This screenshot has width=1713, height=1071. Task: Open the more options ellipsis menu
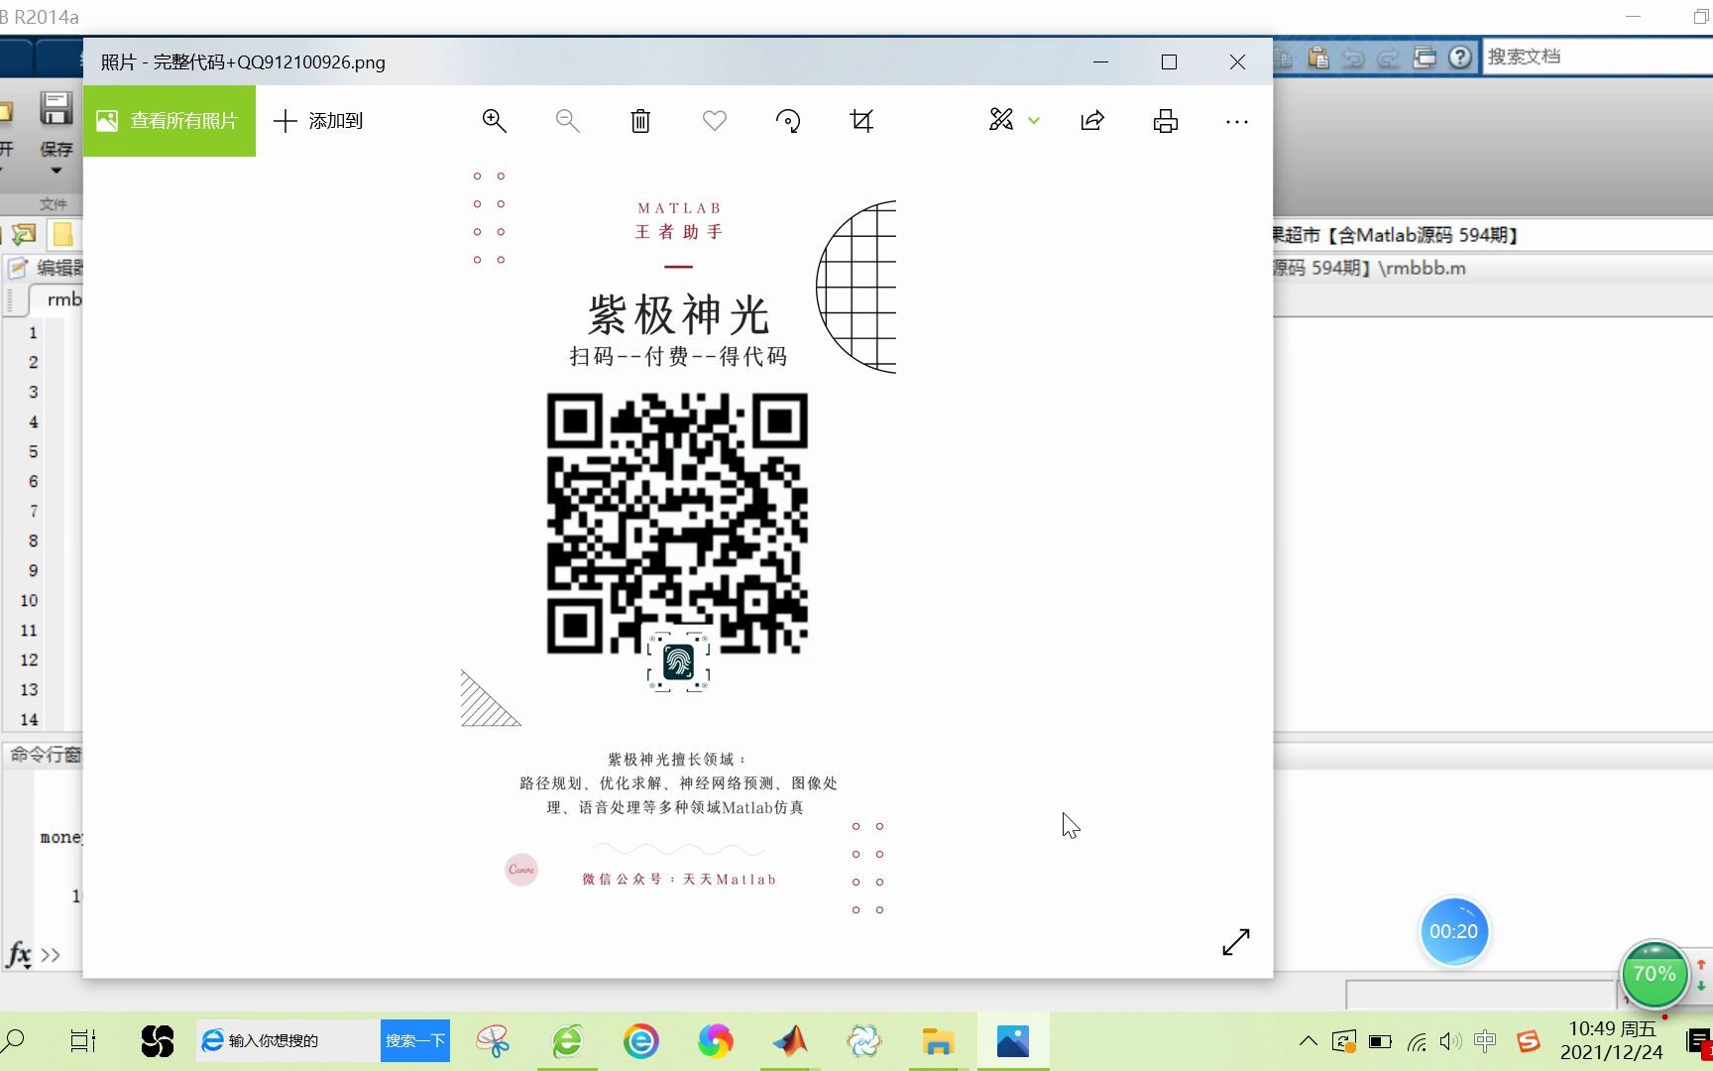click(1237, 121)
